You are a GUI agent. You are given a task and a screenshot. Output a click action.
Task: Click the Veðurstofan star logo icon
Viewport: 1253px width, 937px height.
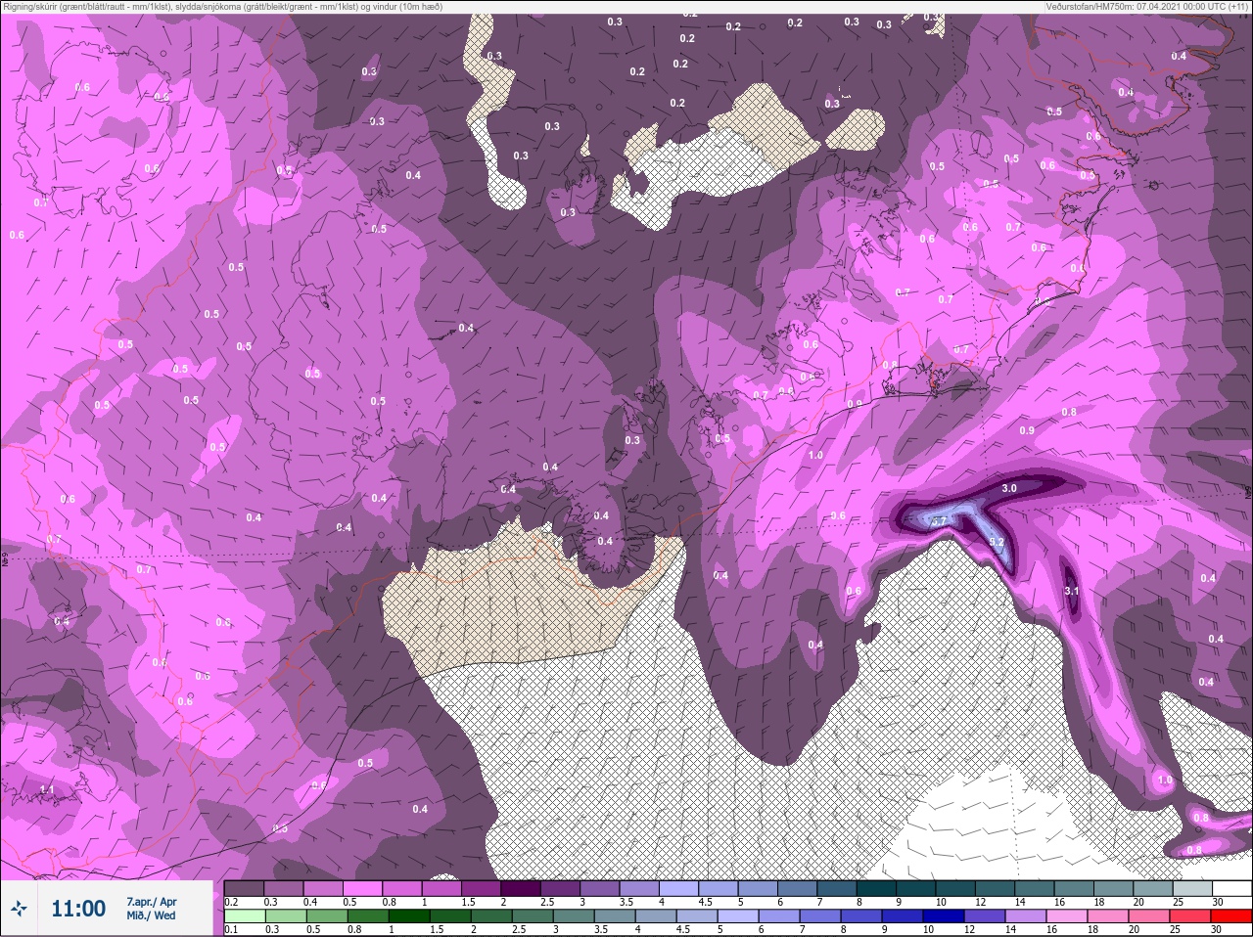[19, 909]
